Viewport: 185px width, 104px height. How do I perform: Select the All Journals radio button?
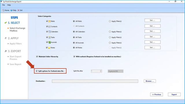point(74,43)
